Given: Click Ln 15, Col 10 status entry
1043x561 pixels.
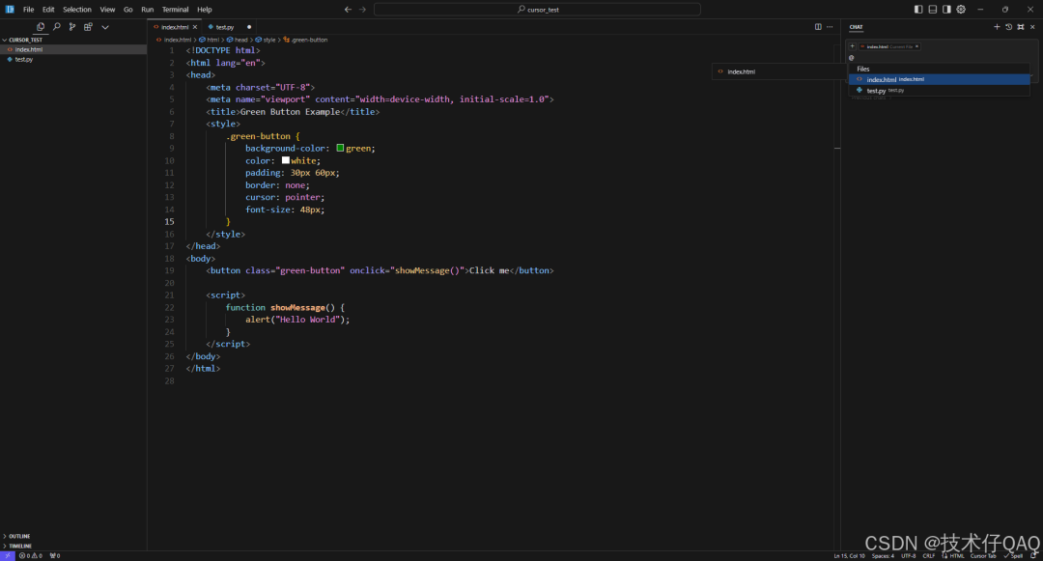Looking at the screenshot, I should tap(850, 555).
